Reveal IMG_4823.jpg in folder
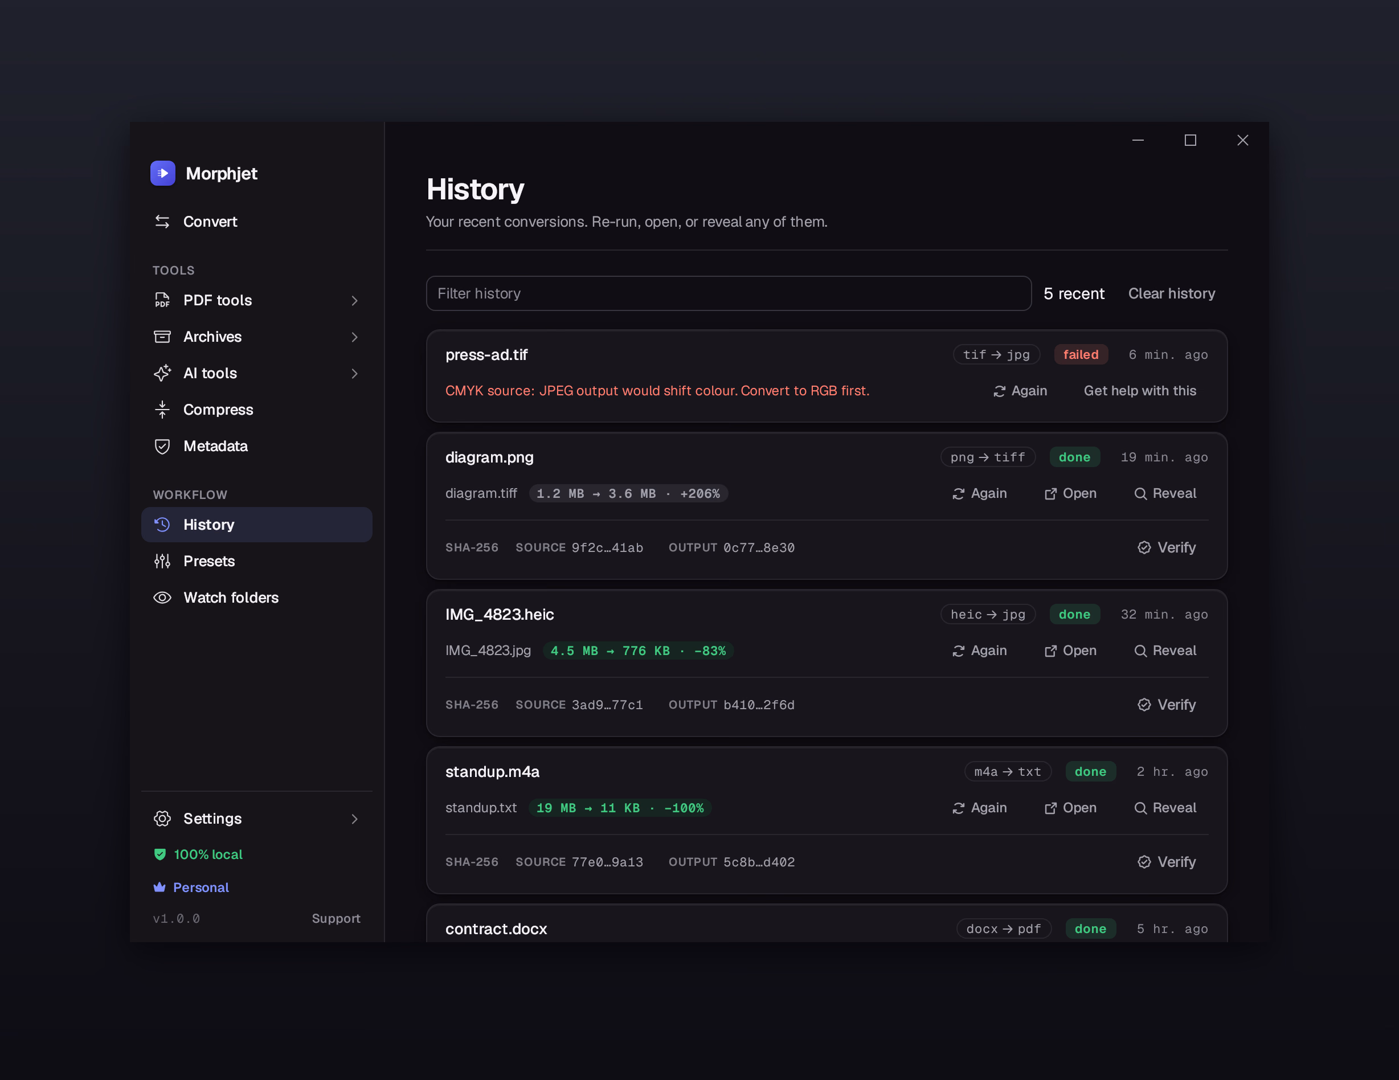 [1164, 651]
